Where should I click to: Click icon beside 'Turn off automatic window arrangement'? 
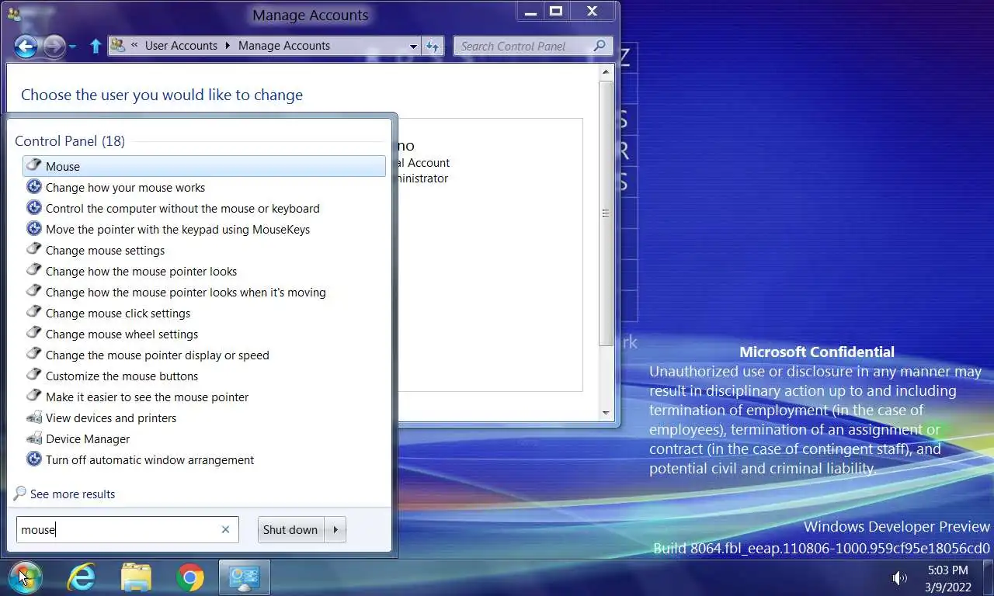click(33, 459)
